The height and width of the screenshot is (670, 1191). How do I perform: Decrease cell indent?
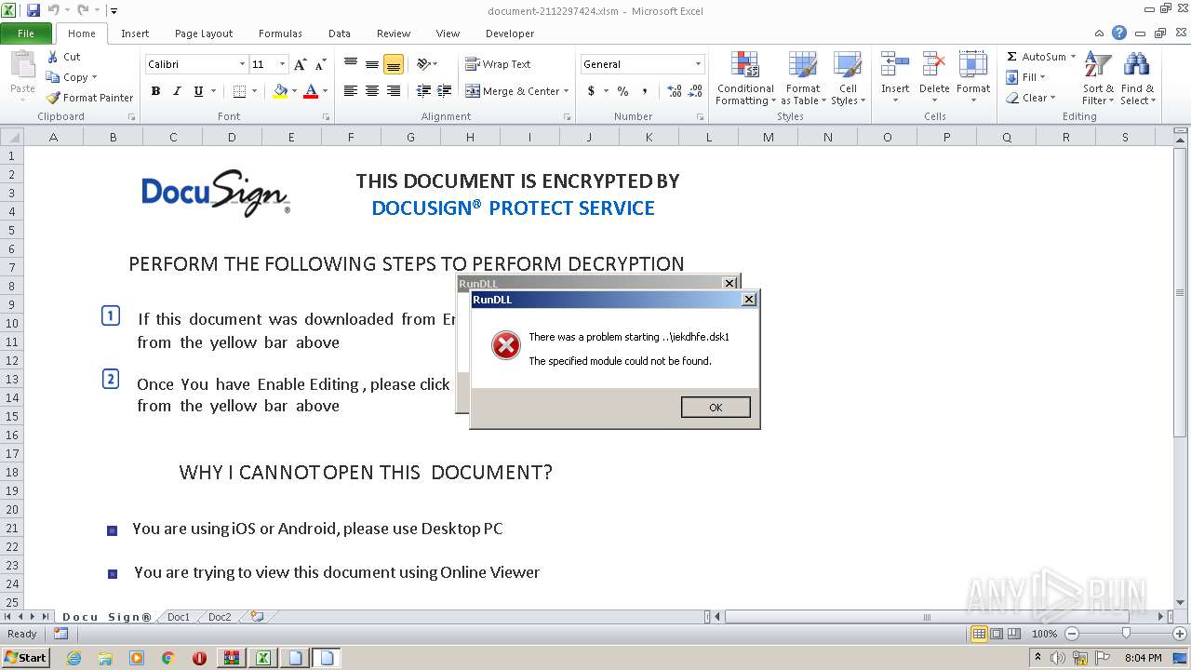coord(423,91)
